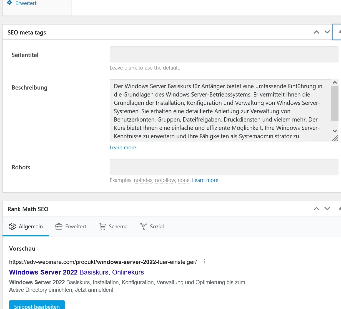Open the three-dot menu beside preview URL
Screen dimensions: 341x309
click(204, 261)
